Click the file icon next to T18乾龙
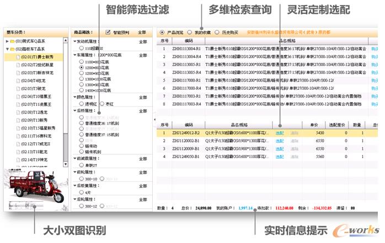385x243 pixels. pos(18,151)
